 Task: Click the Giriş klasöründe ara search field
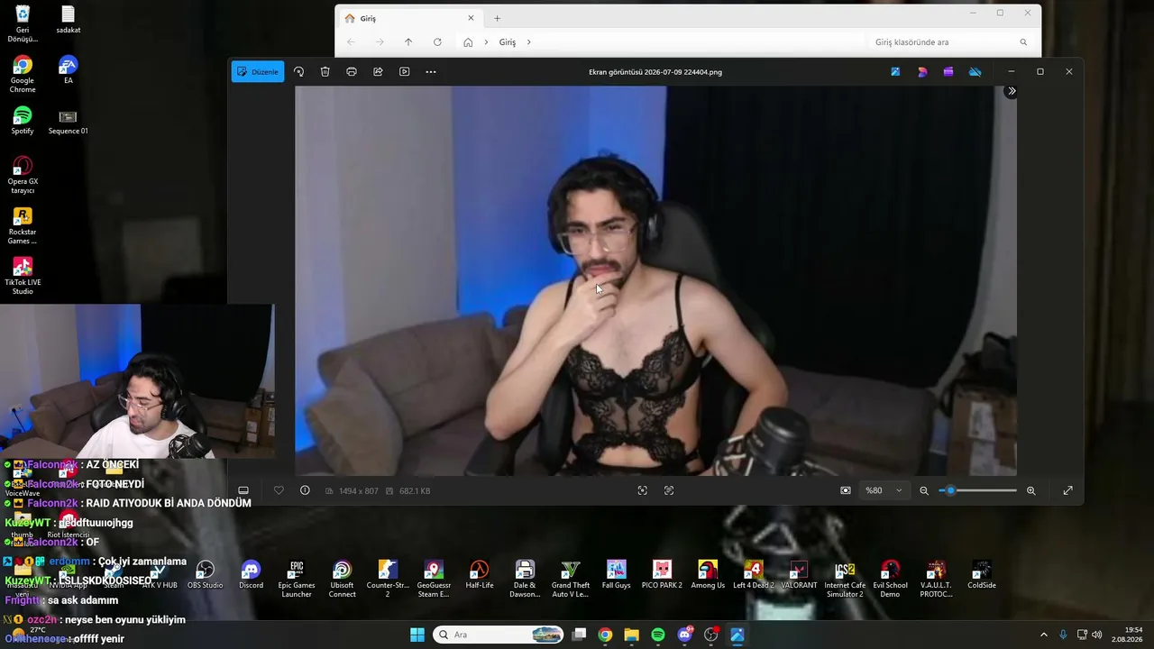(951, 42)
